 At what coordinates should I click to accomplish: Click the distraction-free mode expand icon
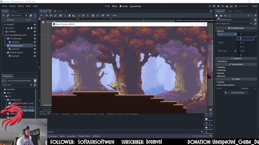211,11
